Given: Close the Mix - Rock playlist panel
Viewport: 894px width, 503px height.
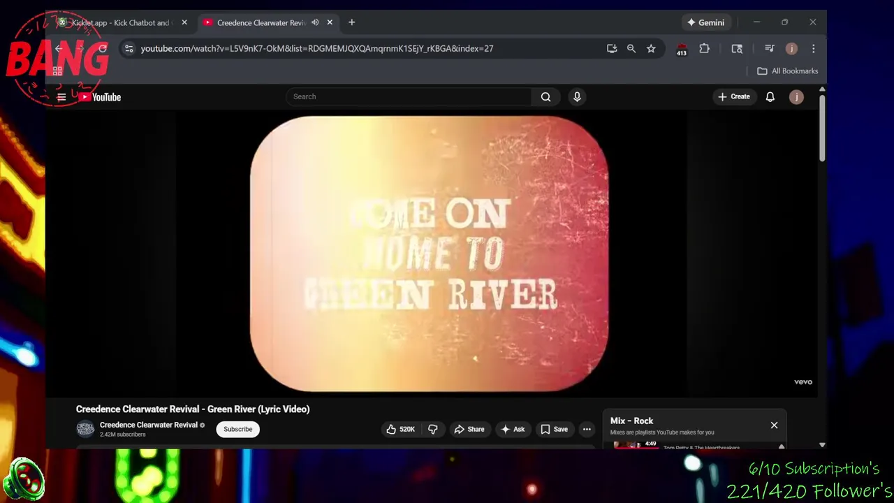Looking at the screenshot, I should point(774,425).
